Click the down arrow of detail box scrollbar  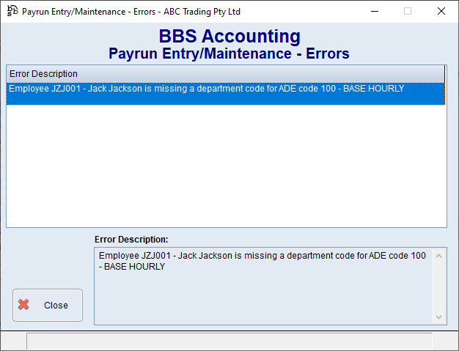click(440, 317)
